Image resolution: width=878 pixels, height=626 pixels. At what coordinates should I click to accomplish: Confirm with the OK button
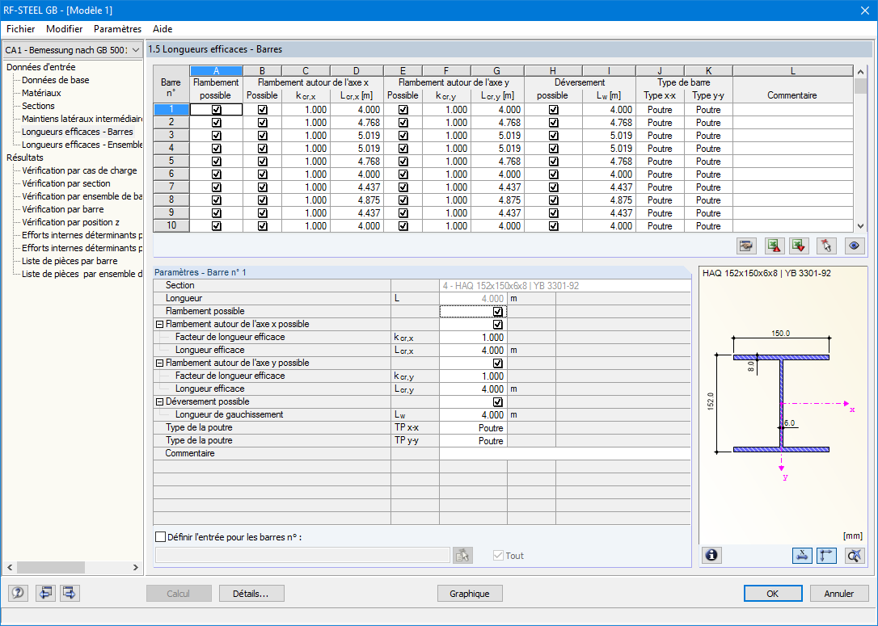tap(772, 594)
